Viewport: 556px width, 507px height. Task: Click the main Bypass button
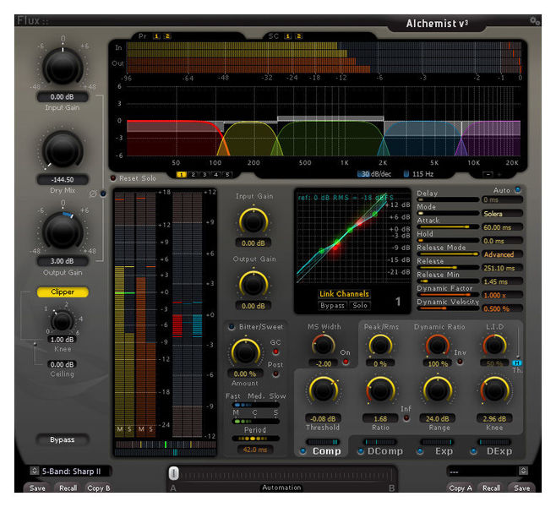[x=63, y=439]
